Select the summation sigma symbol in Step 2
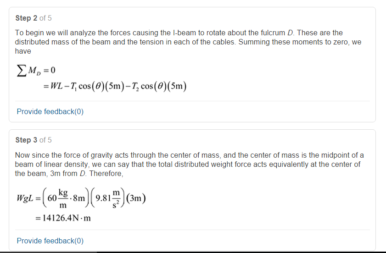 click(22, 71)
